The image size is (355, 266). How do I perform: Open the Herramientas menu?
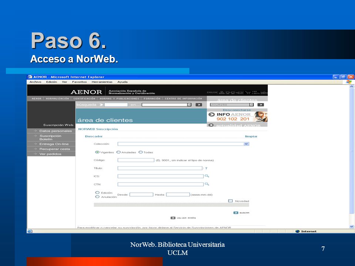coord(102,82)
